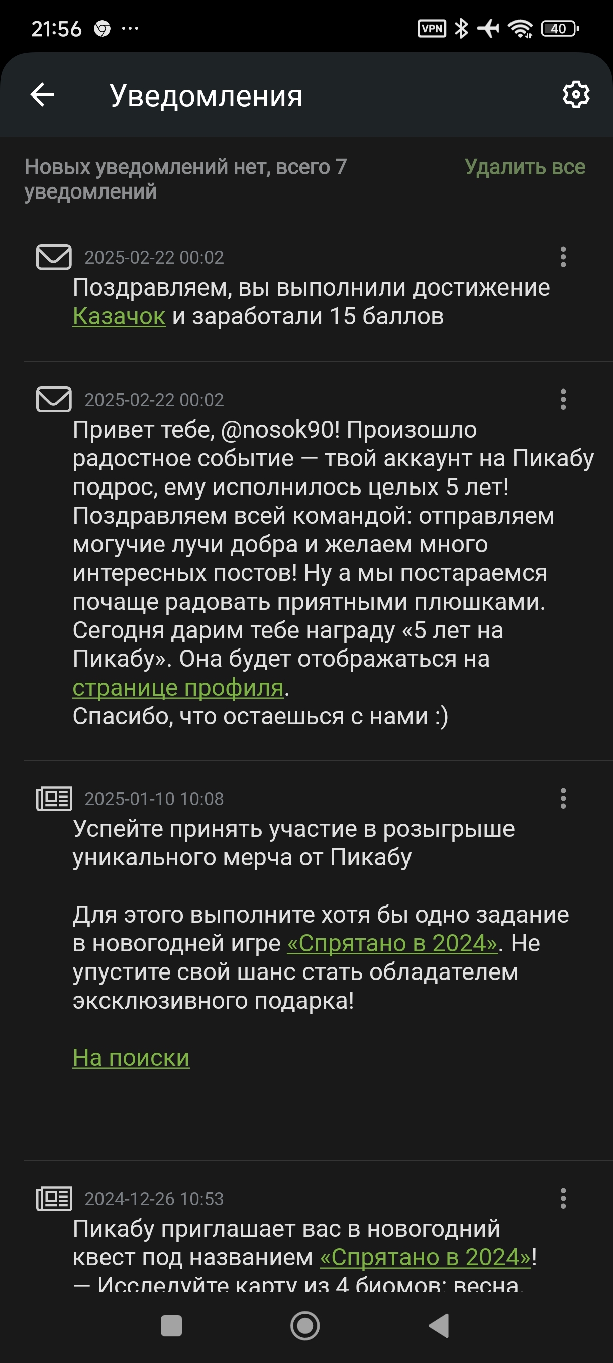The width and height of the screenshot is (613, 1363).
Task: Follow the 'странице профиля' link
Action: pos(178,688)
